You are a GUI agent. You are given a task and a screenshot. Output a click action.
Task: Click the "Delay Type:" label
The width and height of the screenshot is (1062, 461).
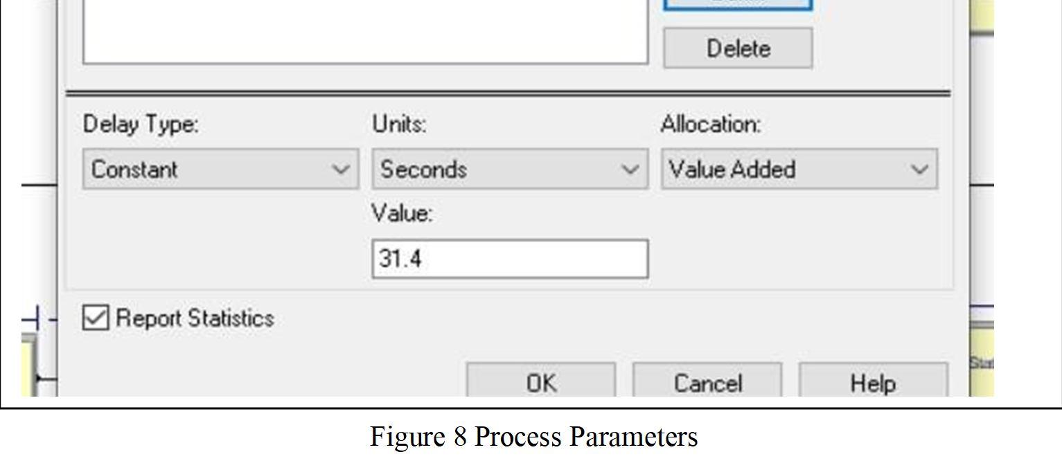coord(141,125)
